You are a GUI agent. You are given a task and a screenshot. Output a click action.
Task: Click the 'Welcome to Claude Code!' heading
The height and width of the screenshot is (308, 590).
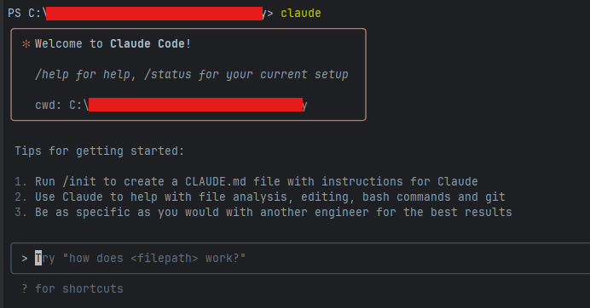point(113,44)
